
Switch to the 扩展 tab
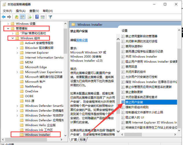pyautogui.click(x=74, y=139)
